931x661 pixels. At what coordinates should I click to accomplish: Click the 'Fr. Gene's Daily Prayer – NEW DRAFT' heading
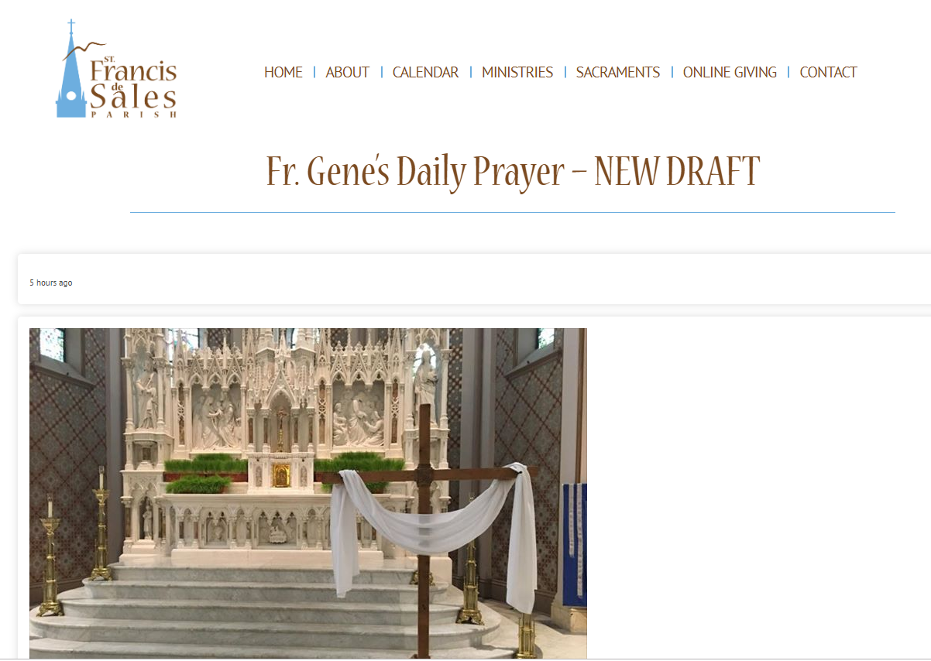pos(513,172)
